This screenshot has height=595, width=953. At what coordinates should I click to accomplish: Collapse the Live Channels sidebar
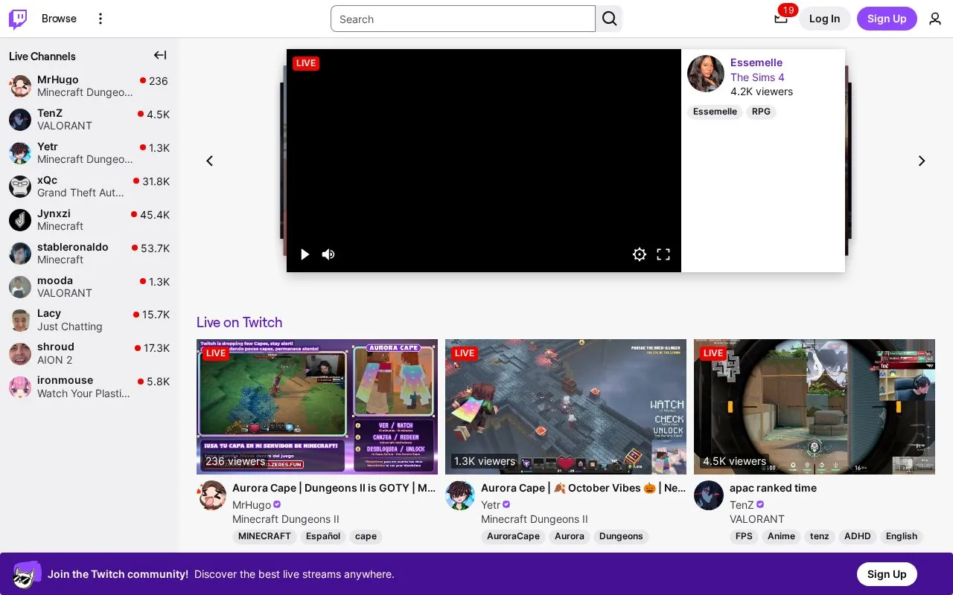(160, 55)
